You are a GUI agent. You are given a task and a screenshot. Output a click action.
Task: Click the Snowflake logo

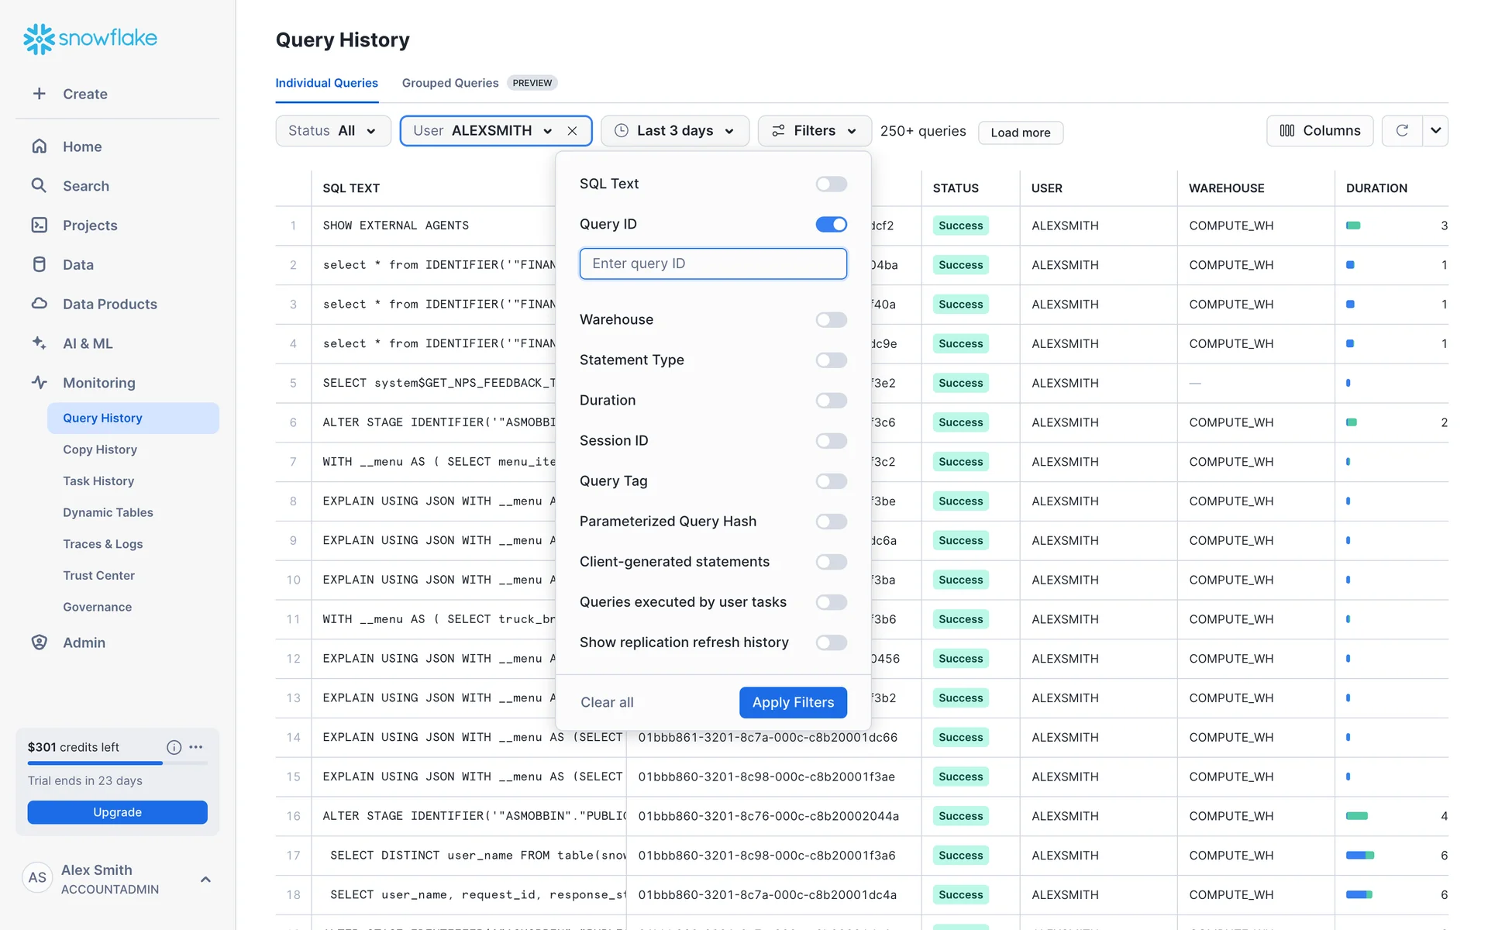tap(90, 38)
